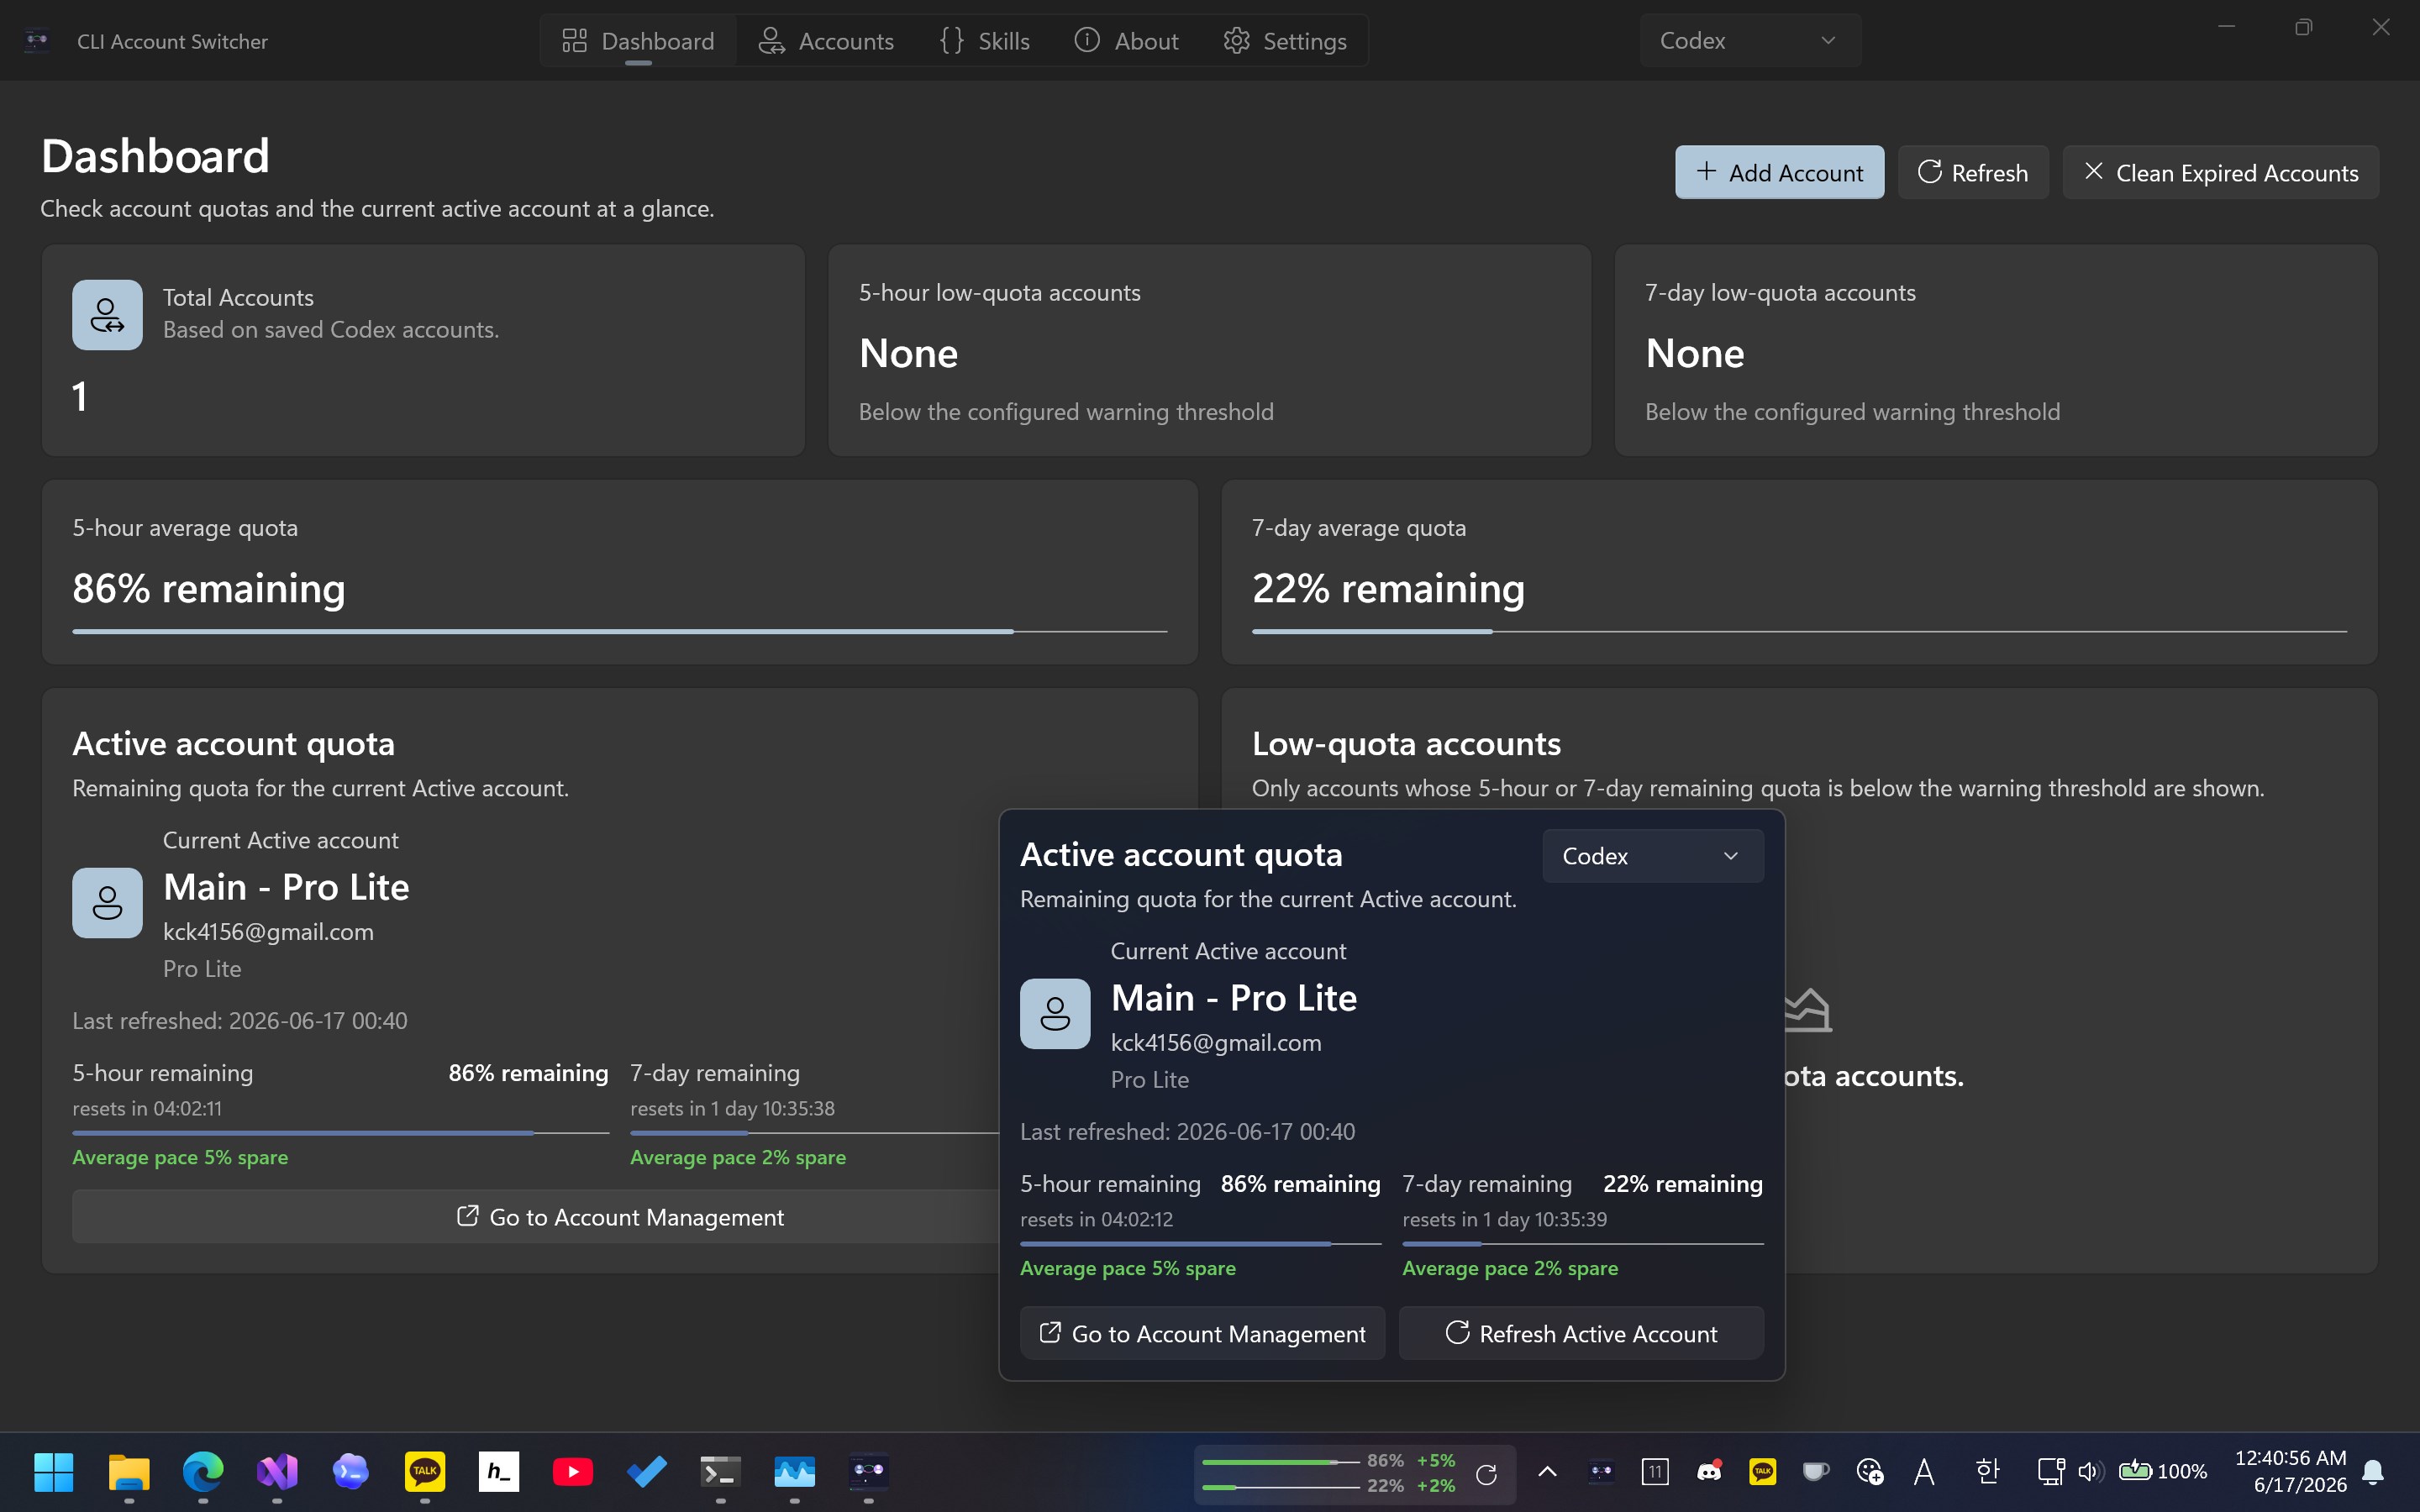Click kck4156@gmail.com in the popup
2420x1512 pixels.
[1216, 1042]
